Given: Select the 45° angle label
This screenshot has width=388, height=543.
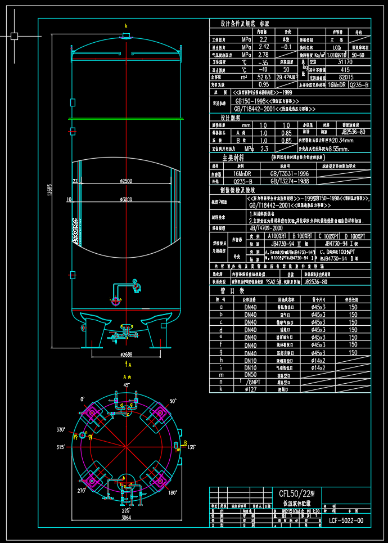Looking at the screenshot, I should point(127,385).
